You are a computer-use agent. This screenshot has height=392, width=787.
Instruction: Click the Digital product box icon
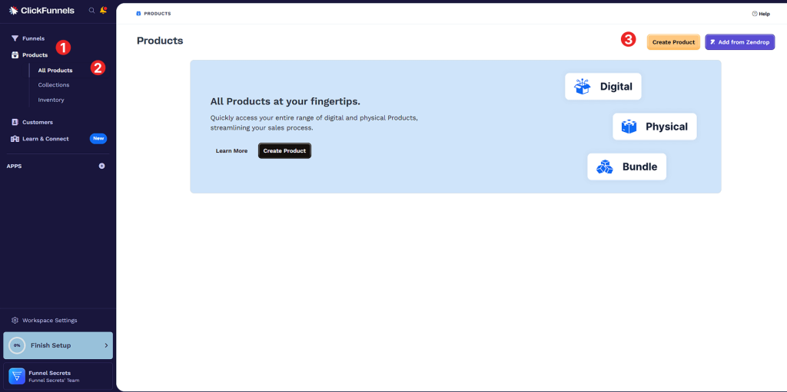click(583, 86)
